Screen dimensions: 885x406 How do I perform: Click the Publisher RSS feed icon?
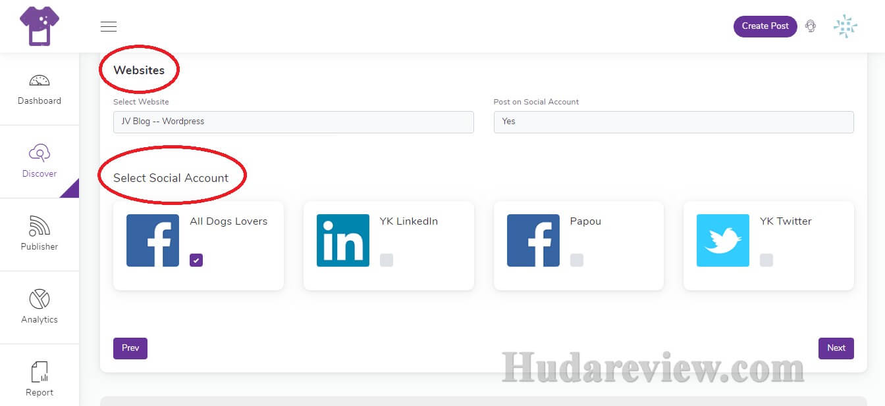[x=40, y=226]
